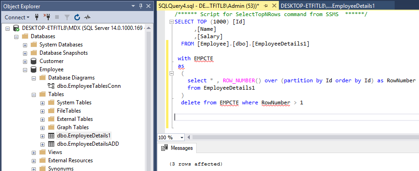
Task: Expand the System Tables node
Action: [42, 103]
